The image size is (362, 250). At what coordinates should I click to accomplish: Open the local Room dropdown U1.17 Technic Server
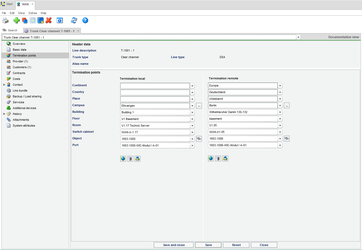click(192, 126)
